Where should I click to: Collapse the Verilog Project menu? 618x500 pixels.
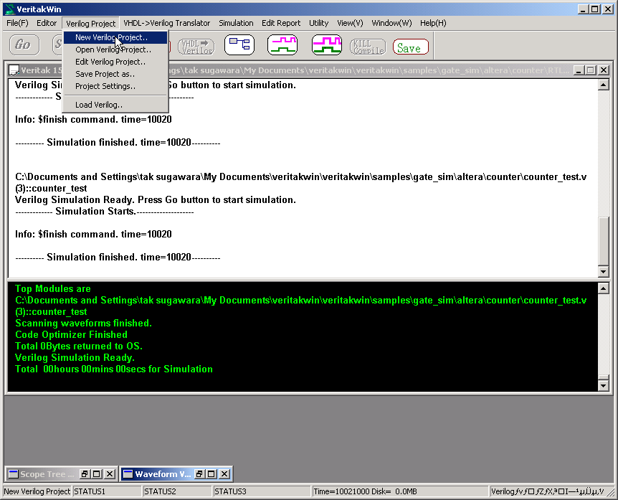coord(90,24)
